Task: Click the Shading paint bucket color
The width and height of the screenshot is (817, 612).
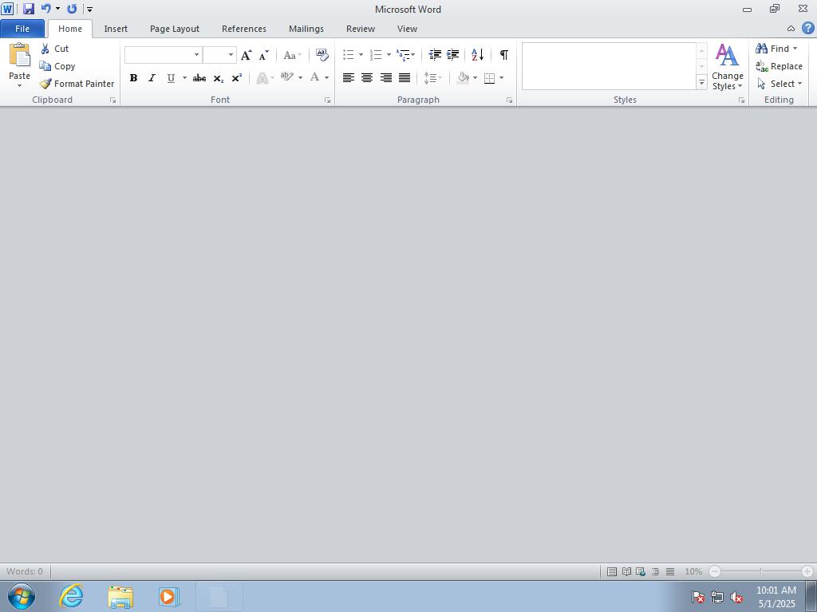Action: pos(463,78)
